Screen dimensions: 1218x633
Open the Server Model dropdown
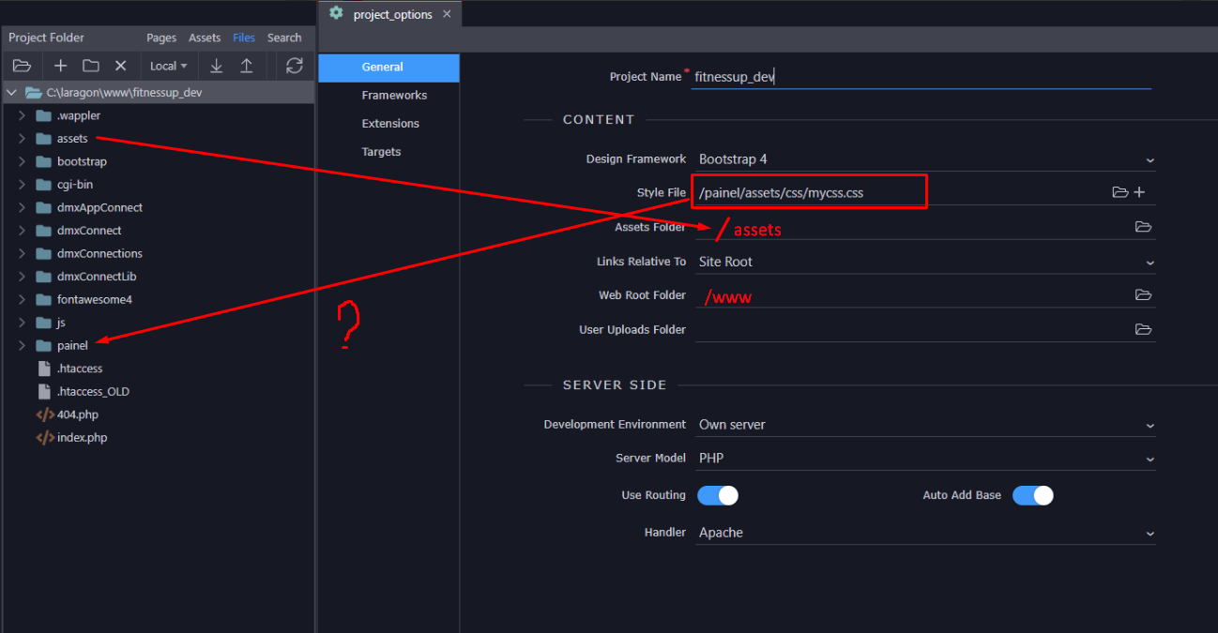[924, 459]
